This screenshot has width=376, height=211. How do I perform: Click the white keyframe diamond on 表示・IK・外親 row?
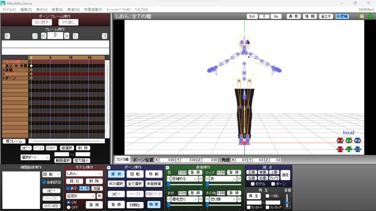coord(31,66)
